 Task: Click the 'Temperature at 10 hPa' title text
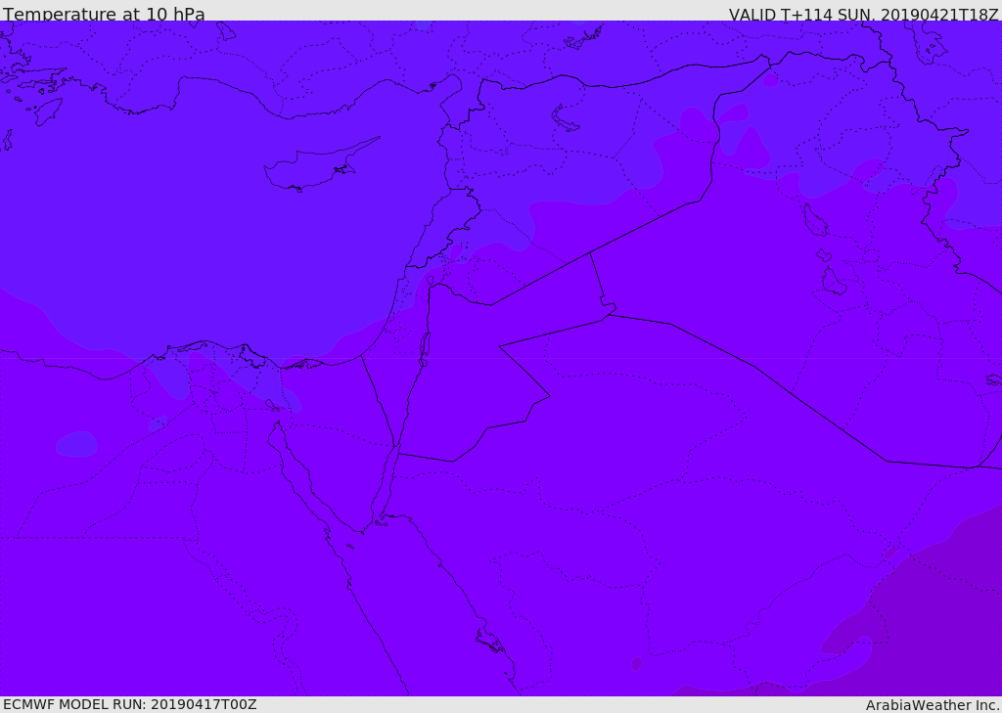point(104,14)
